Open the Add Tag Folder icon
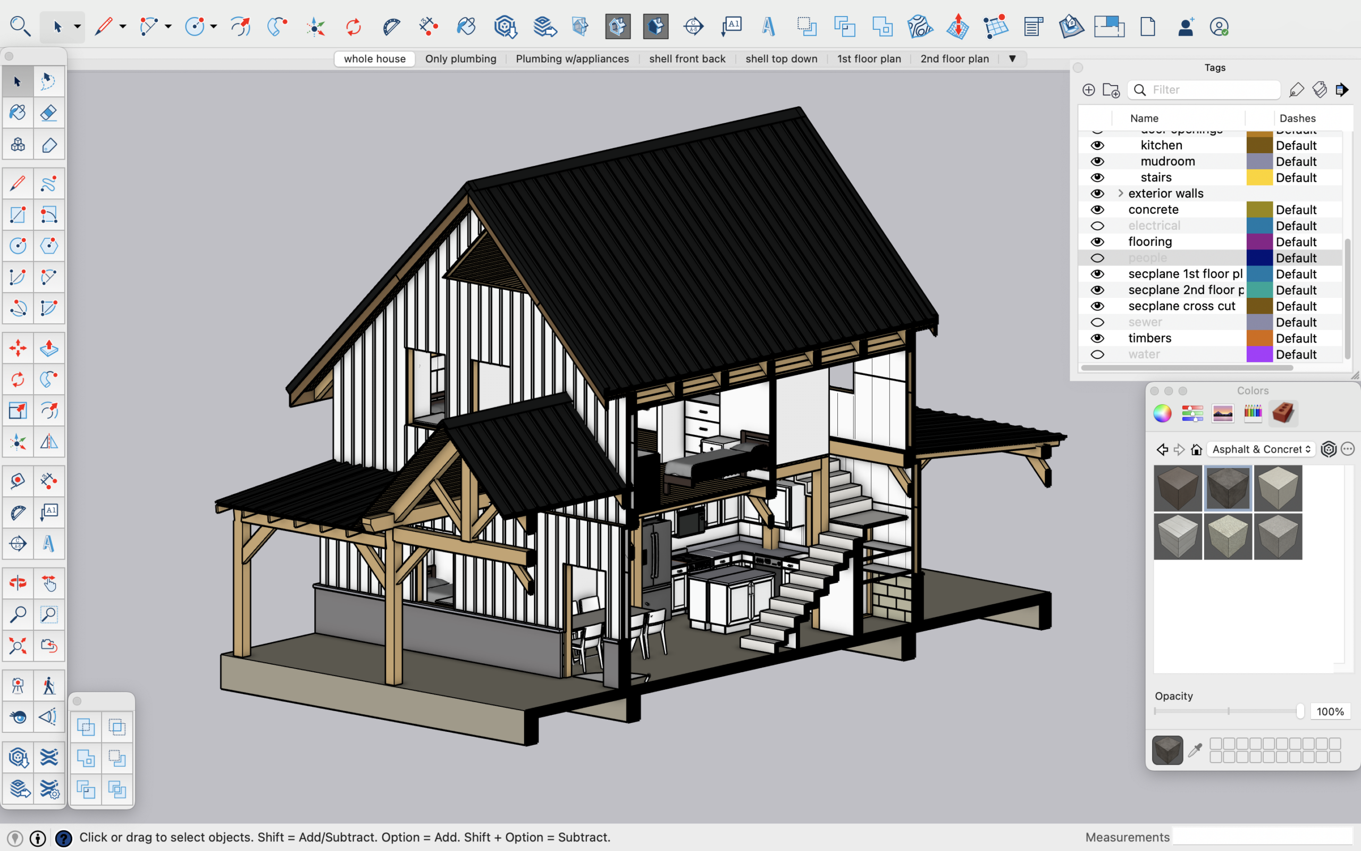This screenshot has width=1361, height=851. [x=1111, y=90]
